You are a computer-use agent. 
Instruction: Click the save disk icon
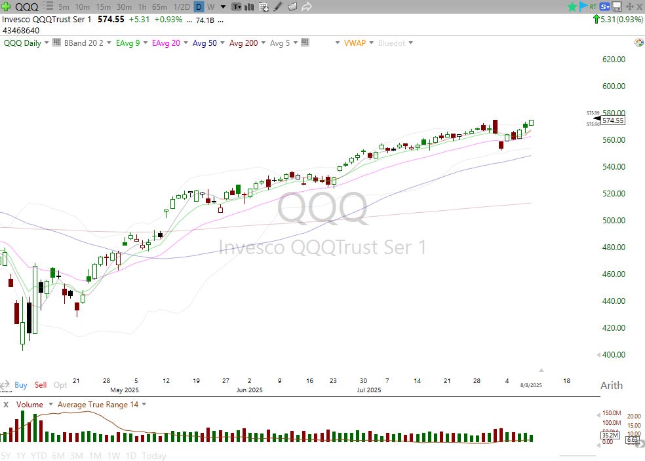(617, 7)
